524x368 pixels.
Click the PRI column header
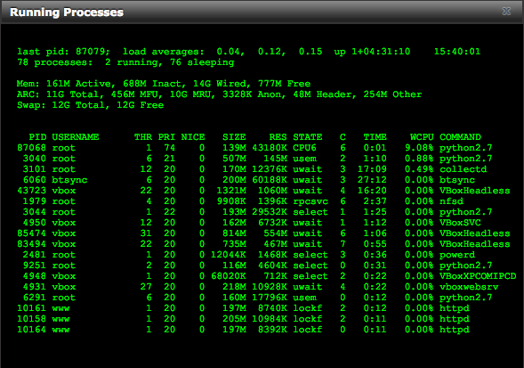[x=166, y=137]
